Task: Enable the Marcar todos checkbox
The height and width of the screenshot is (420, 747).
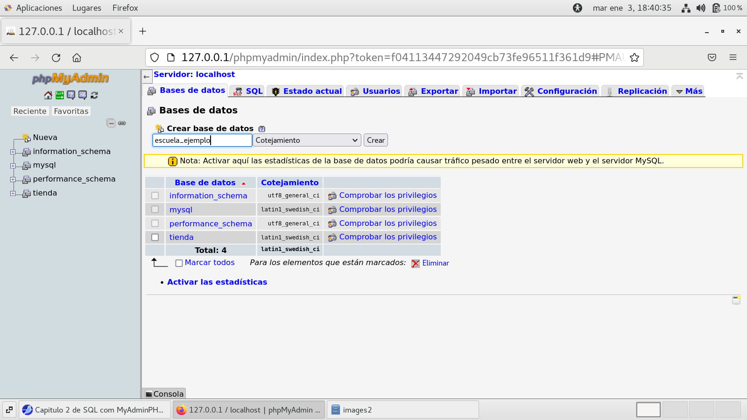Action: click(x=179, y=263)
